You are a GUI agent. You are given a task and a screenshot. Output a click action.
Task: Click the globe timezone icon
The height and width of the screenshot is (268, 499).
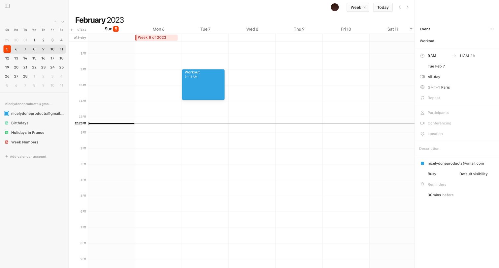click(x=422, y=87)
